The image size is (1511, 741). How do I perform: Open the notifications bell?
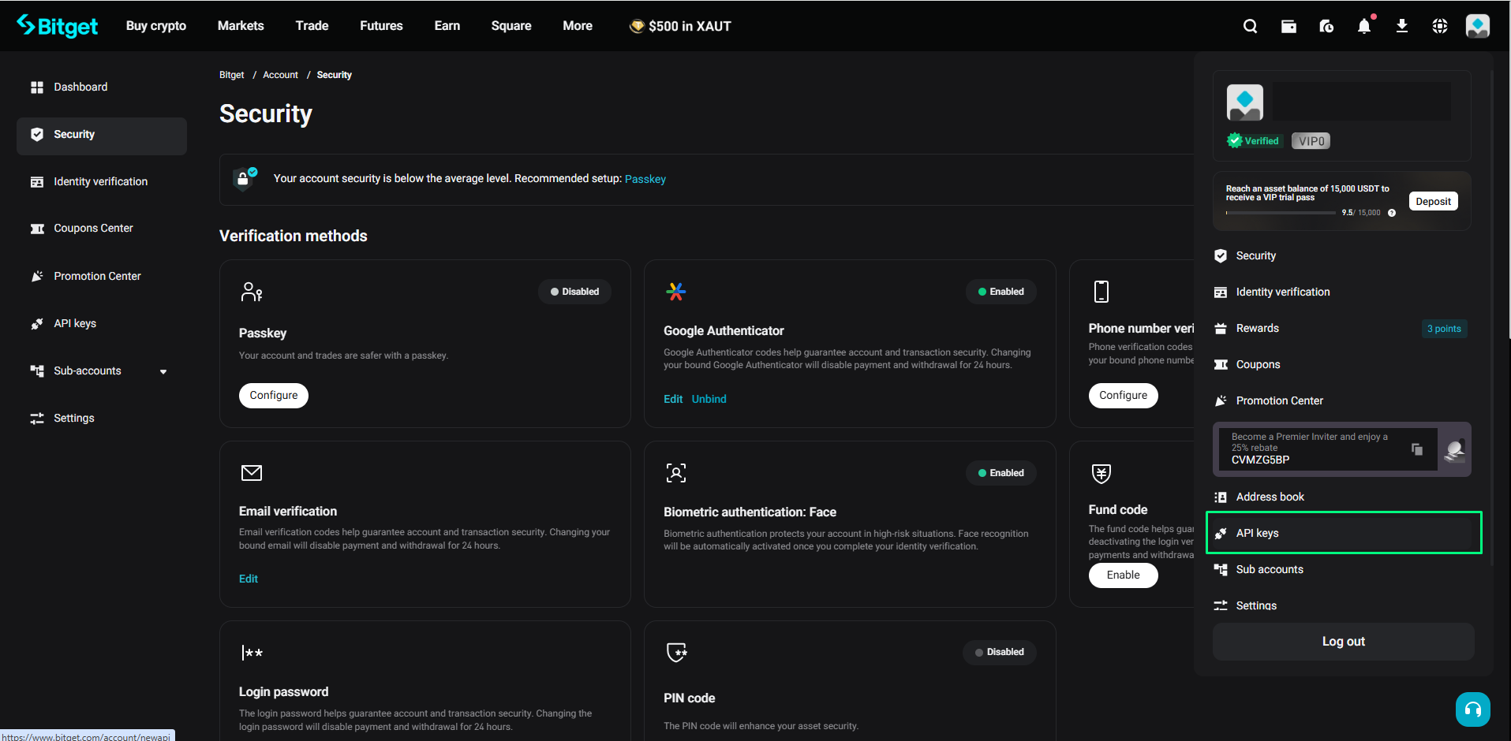[1363, 26]
